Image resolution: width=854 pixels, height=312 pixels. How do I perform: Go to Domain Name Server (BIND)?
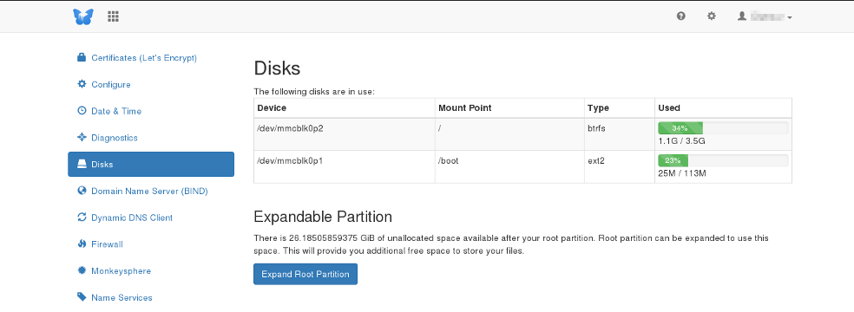pyautogui.click(x=151, y=191)
